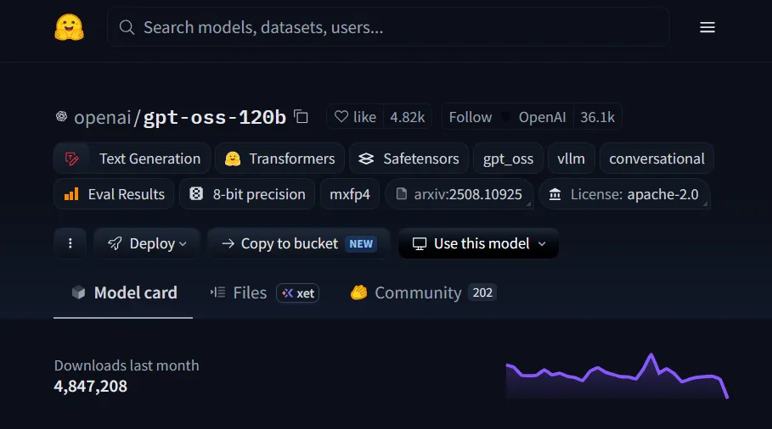Screen dimensions: 772x429
Task: Click the 8-bit precision dice icon
Action: point(196,194)
